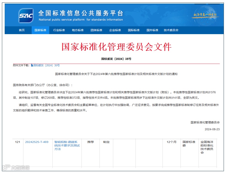Open 智能船舶 避碰系统技术要求及测试方法 link

tap(67, 145)
